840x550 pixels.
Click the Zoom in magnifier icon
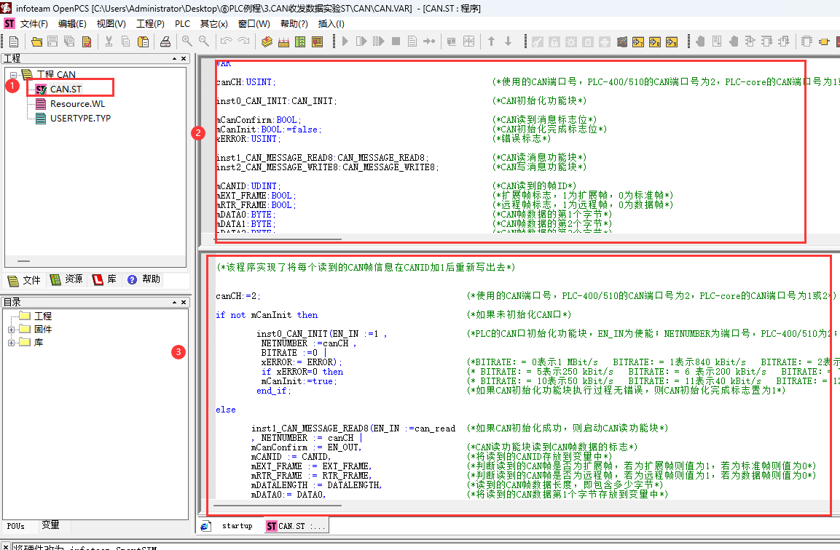click(187, 41)
